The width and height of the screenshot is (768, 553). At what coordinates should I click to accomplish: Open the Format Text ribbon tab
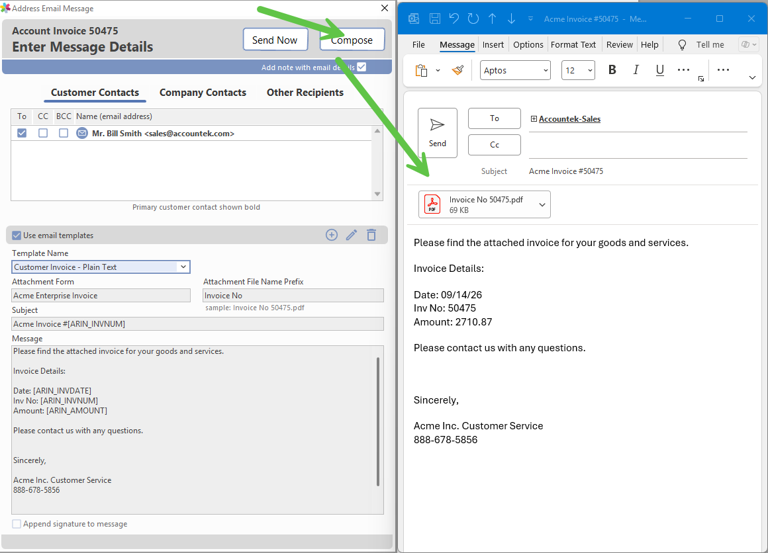[x=573, y=44]
